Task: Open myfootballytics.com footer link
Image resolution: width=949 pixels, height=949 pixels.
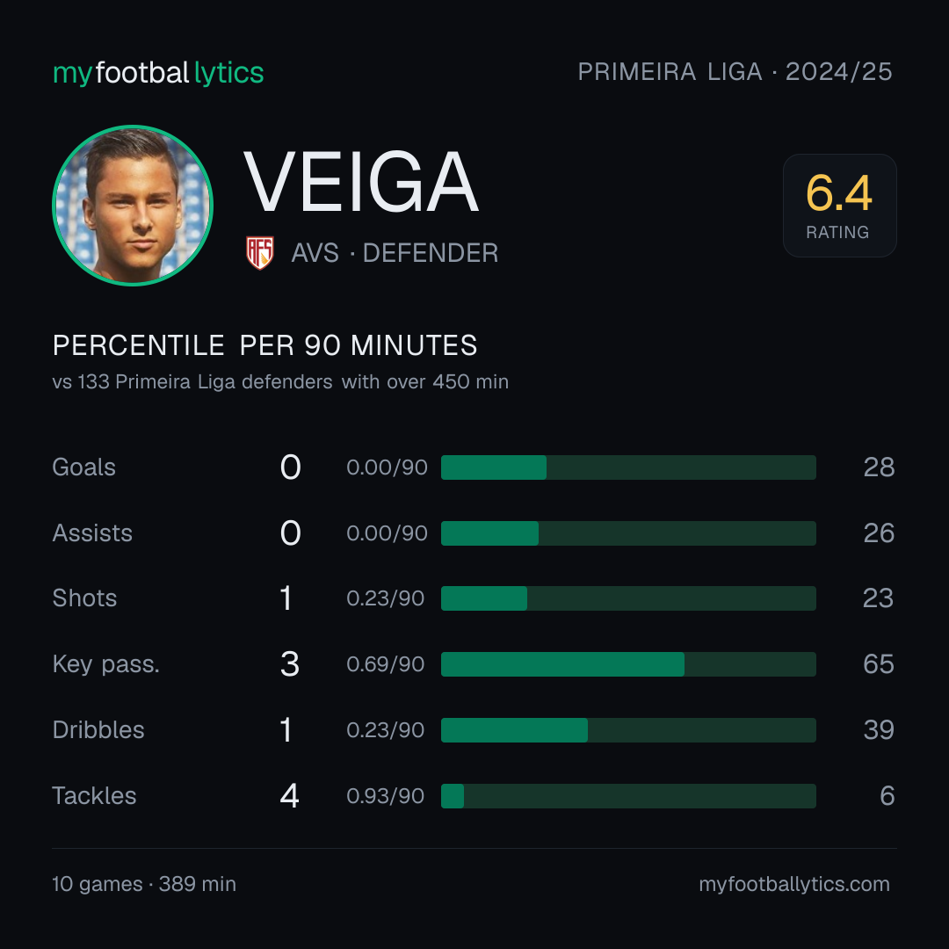Action: 794,884
